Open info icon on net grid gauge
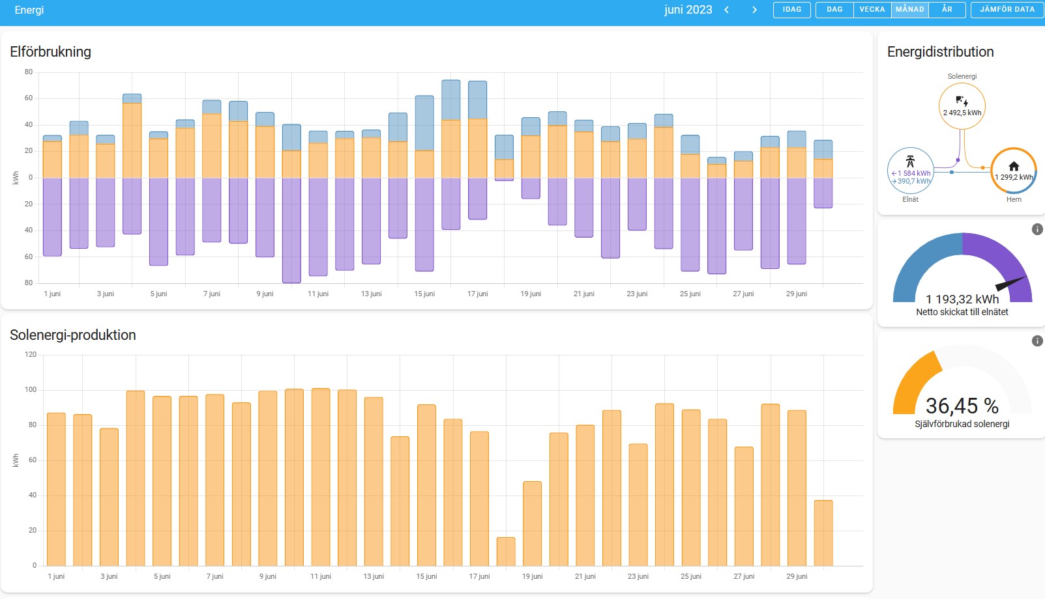The width and height of the screenshot is (1045, 599). coord(1037,229)
